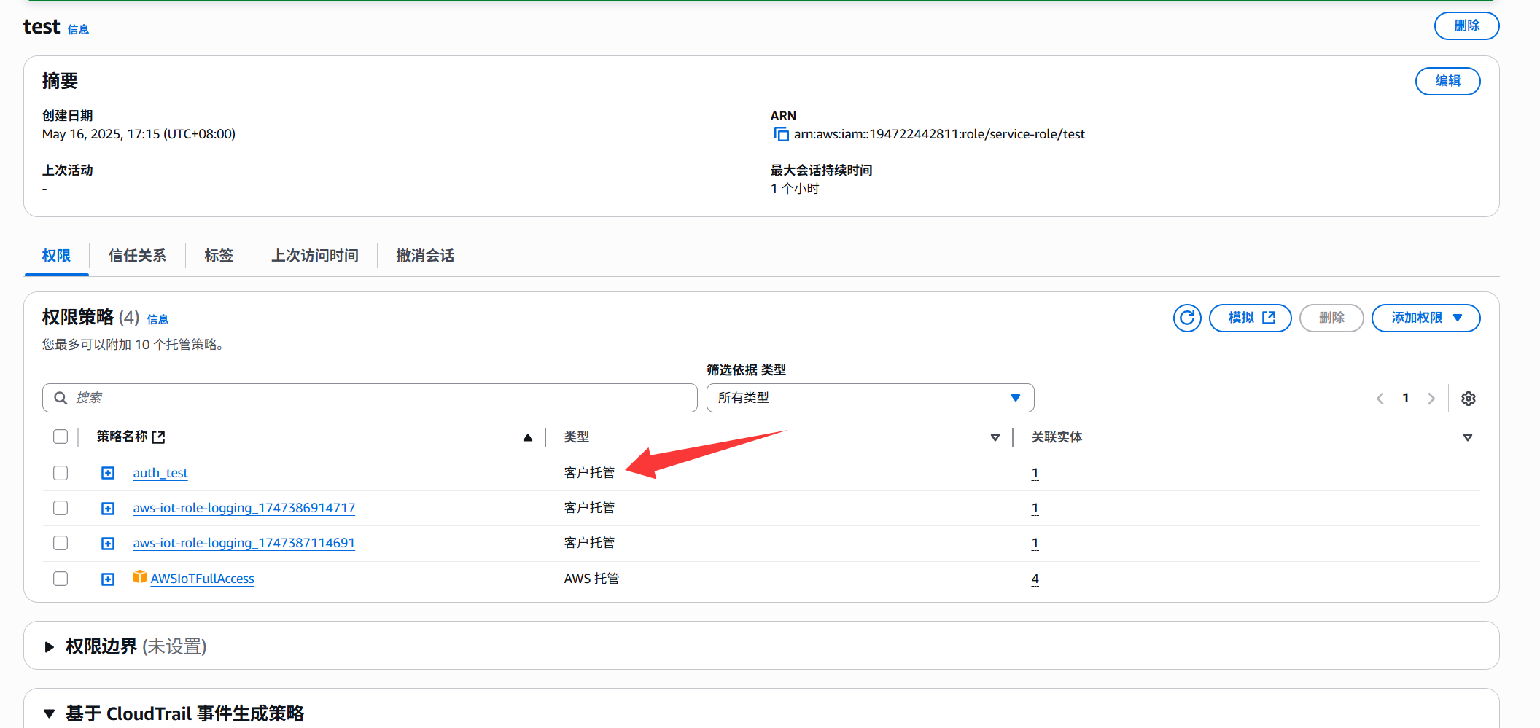Image resolution: width=1540 pixels, height=728 pixels.
Task: Toggle the select-all policies checkbox
Action: tap(61, 437)
